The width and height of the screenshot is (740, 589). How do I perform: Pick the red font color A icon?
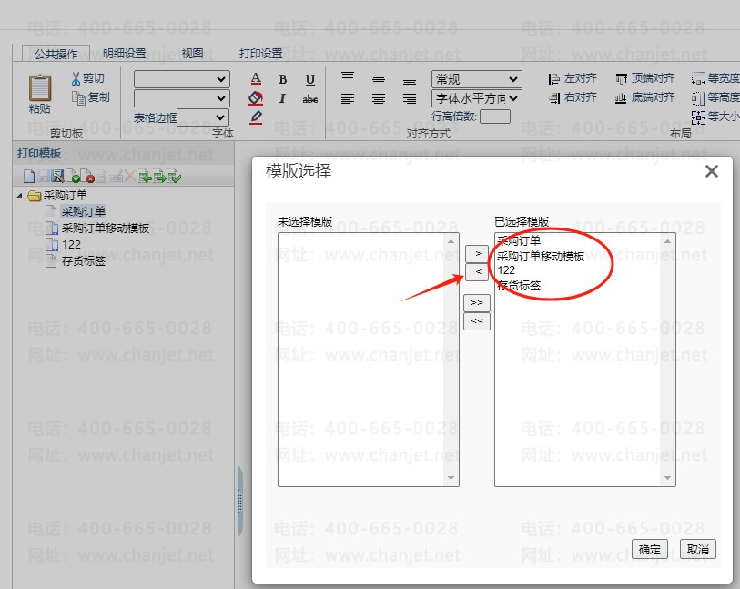[256, 80]
